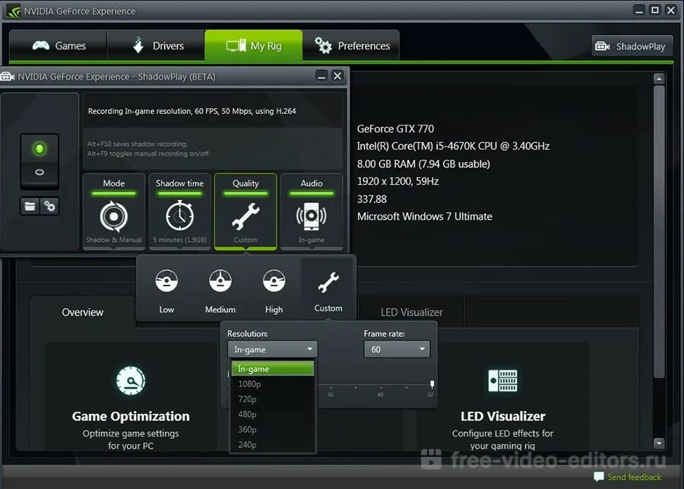684x489 pixels.
Task: Click the NVIDIA logo in title bar
Action: point(13,11)
